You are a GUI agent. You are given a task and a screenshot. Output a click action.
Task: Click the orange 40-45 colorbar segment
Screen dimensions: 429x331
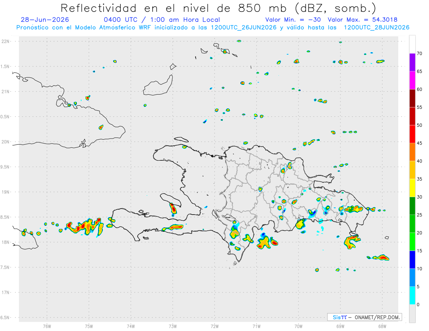point(412,152)
